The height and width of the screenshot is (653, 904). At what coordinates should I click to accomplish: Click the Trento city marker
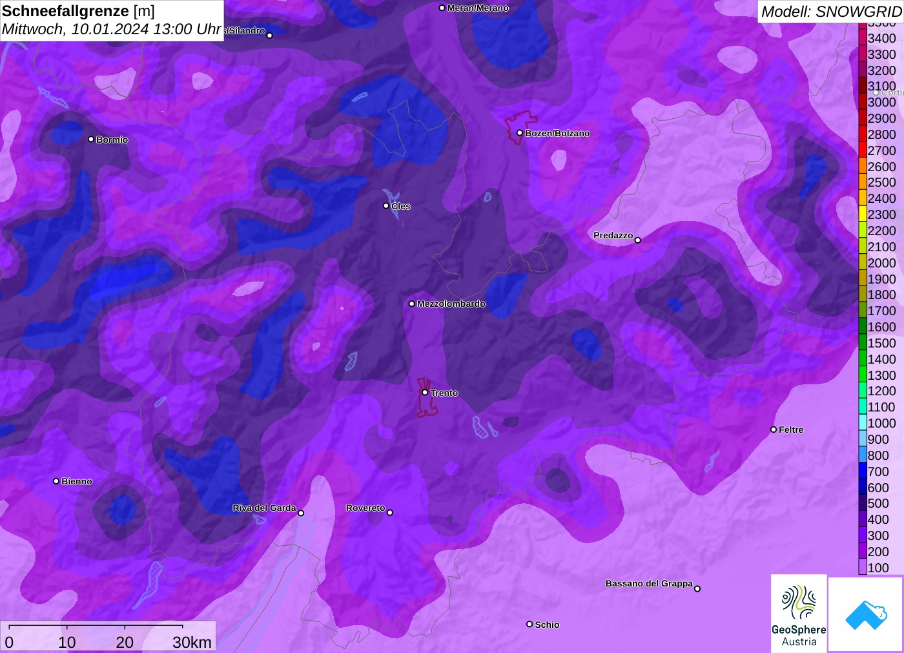425,392
